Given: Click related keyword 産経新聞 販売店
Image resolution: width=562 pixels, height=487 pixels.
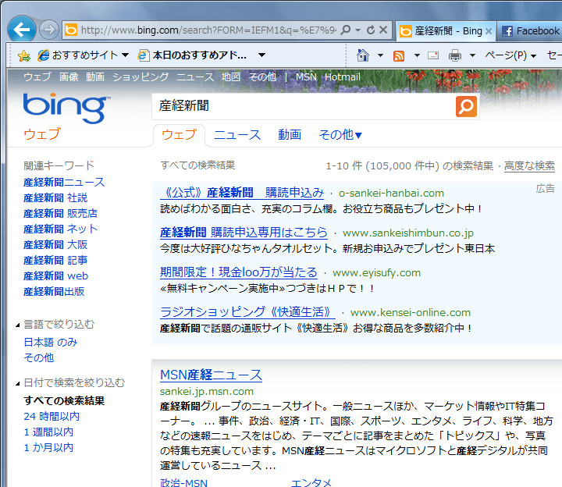Looking at the screenshot, I should 61,214.
